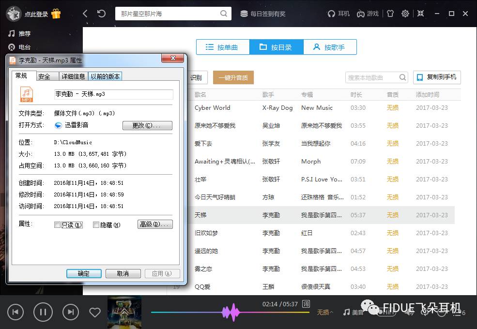The width and height of the screenshot is (477, 329).
Task: Expand the 无损 quality selector
Action: click(x=325, y=312)
